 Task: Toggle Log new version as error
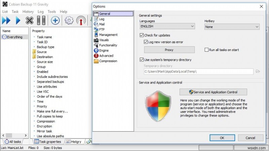[146, 42]
